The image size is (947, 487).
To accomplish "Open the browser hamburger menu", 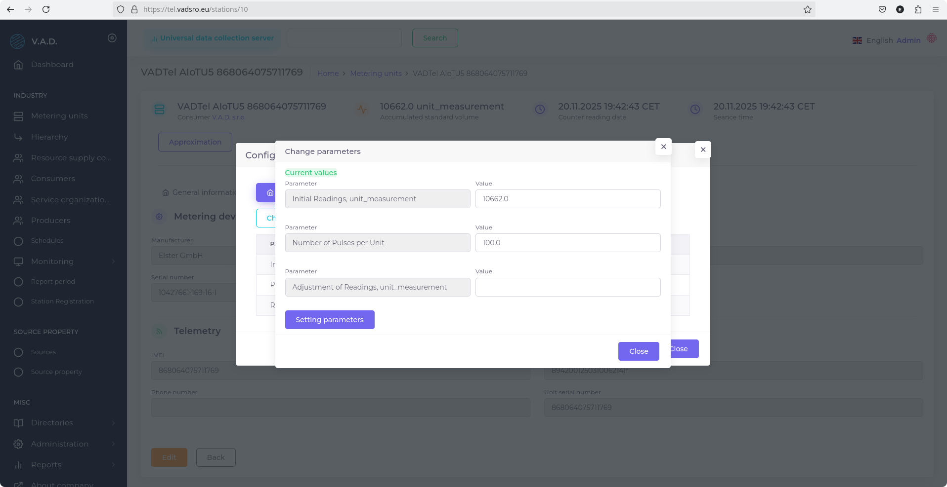I will [935, 9].
